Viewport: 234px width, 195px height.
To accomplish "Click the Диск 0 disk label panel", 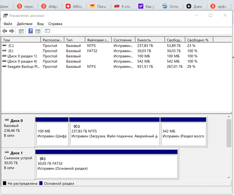I will 18,131.
